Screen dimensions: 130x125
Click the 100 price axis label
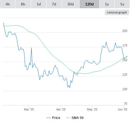tap(125, 89)
